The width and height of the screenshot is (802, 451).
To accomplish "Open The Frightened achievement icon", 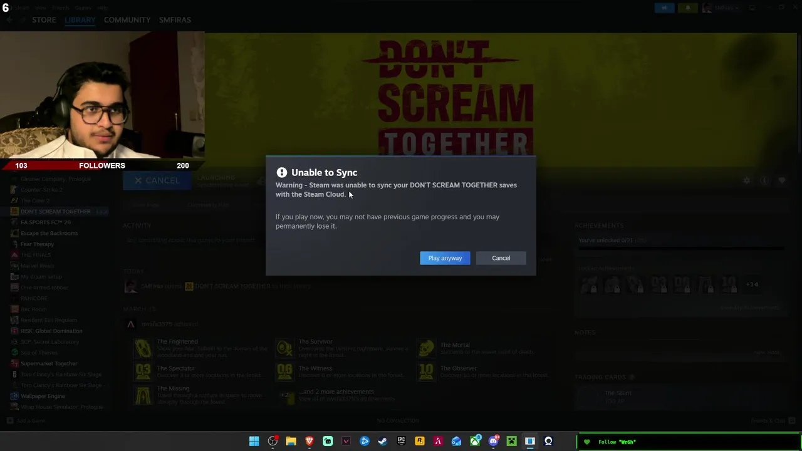I will [143, 348].
